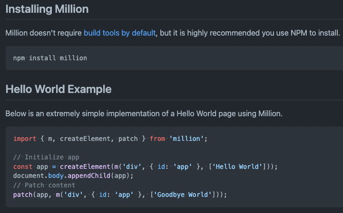Click the '// Patch content' comment
This screenshot has height=213, width=343.
pyautogui.click(x=44, y=185)
